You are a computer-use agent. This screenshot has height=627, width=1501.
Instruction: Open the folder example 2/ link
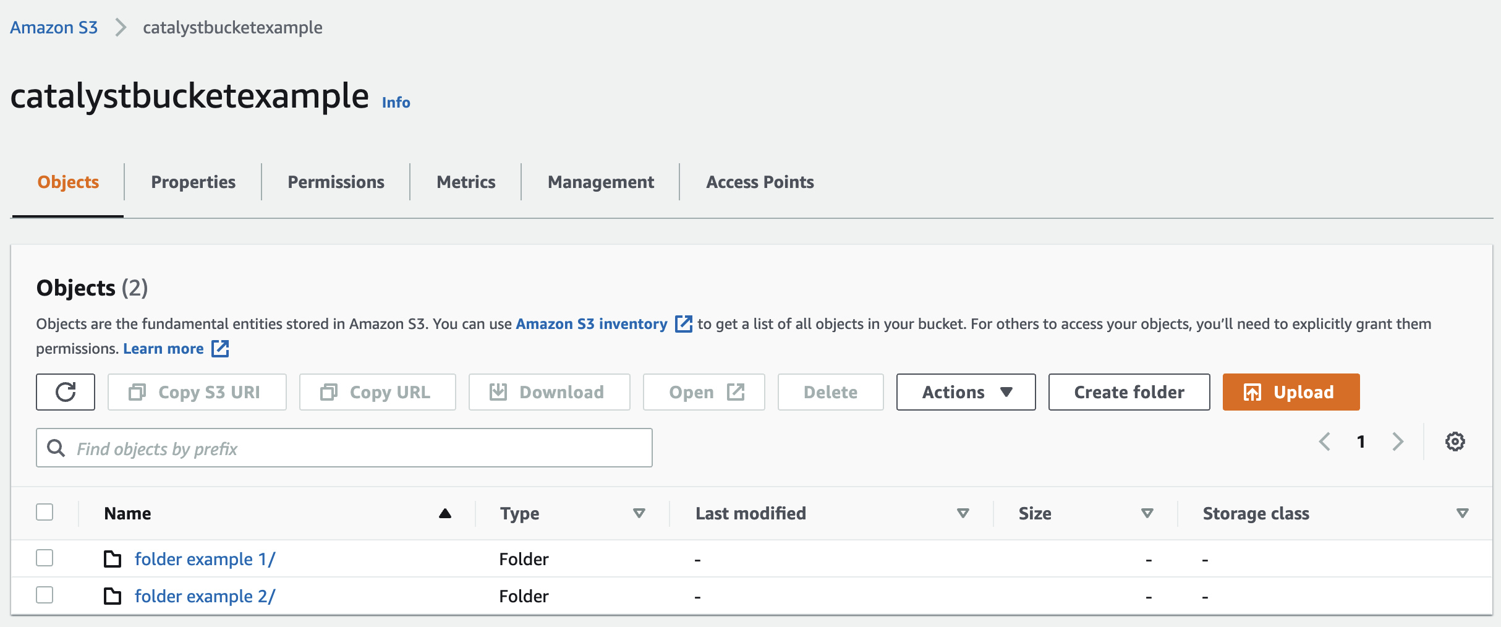[x=205, y=596]
